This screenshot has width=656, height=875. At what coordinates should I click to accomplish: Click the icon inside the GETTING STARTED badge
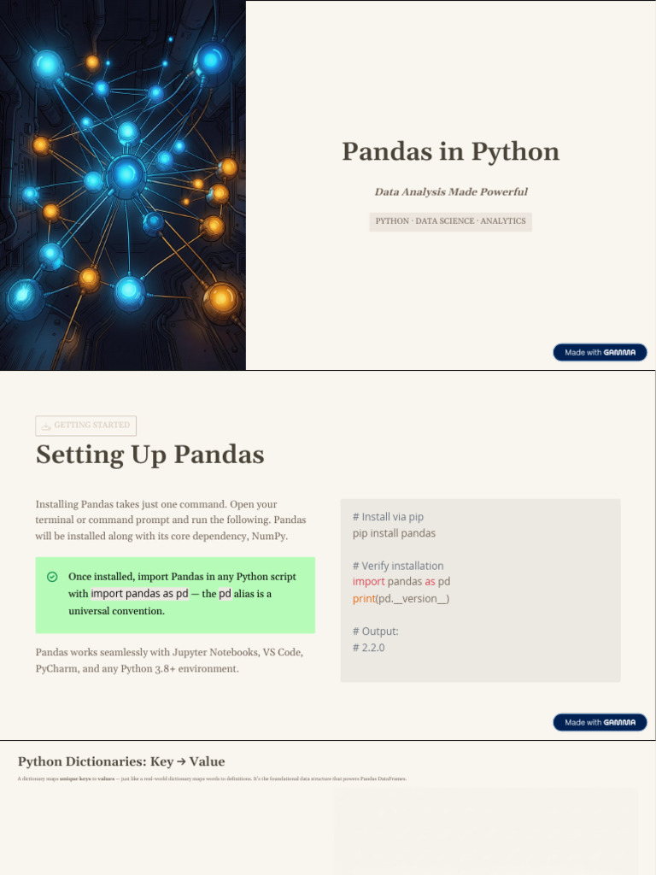[46, 426]
